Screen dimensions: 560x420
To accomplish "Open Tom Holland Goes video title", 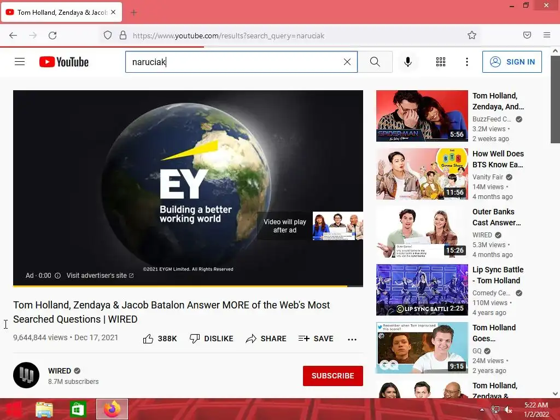I will (x=494, y=333).
